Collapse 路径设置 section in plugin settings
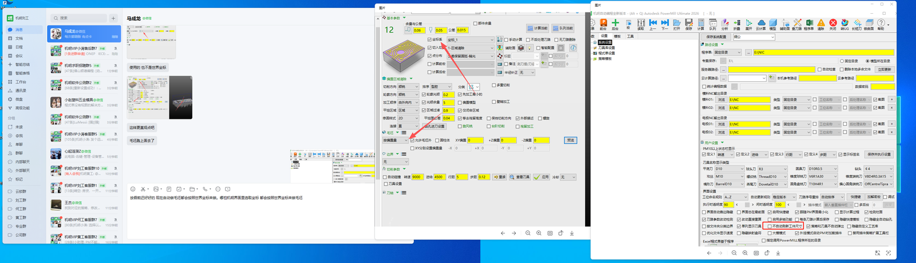Image resolution: width=916 pixels, height=263 pixels. (x=722, y=45)
